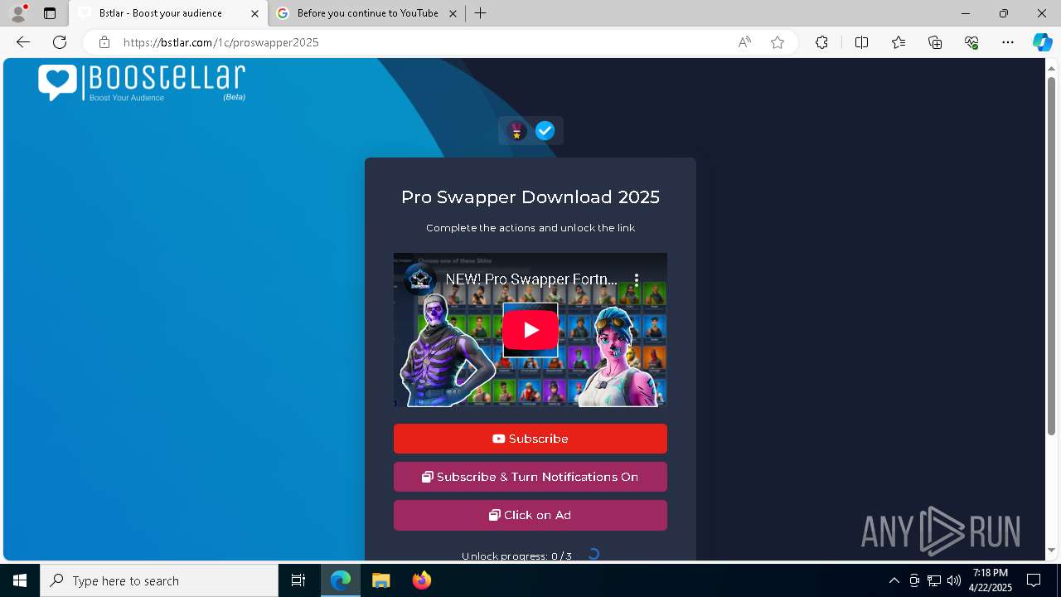The height and width of the screenshot is (597, 1061).
Task: Open Browser essentials
Action: (971, 42)
